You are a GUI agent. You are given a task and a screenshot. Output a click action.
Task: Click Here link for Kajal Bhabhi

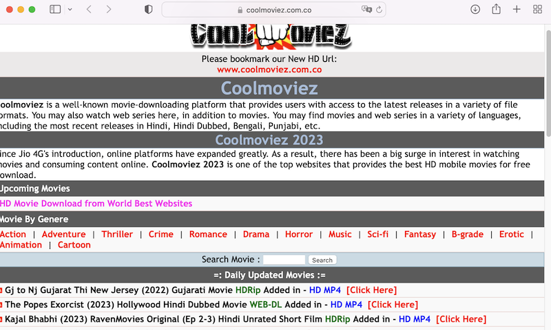click(x=461, y=319)
